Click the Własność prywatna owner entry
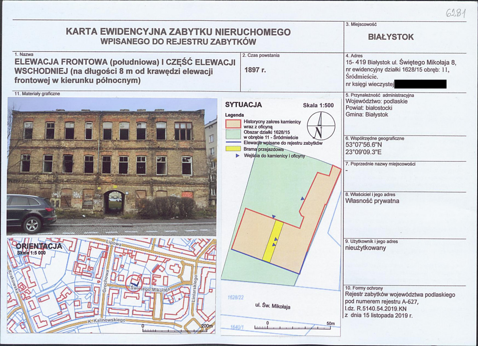 [372, 201]
